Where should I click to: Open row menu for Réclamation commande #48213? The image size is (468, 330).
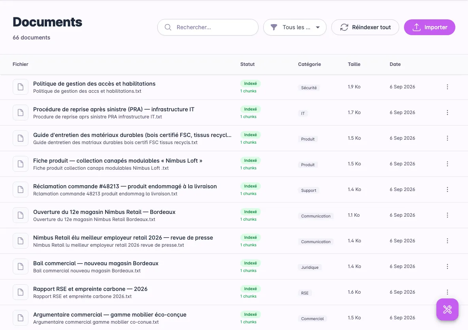447,189
